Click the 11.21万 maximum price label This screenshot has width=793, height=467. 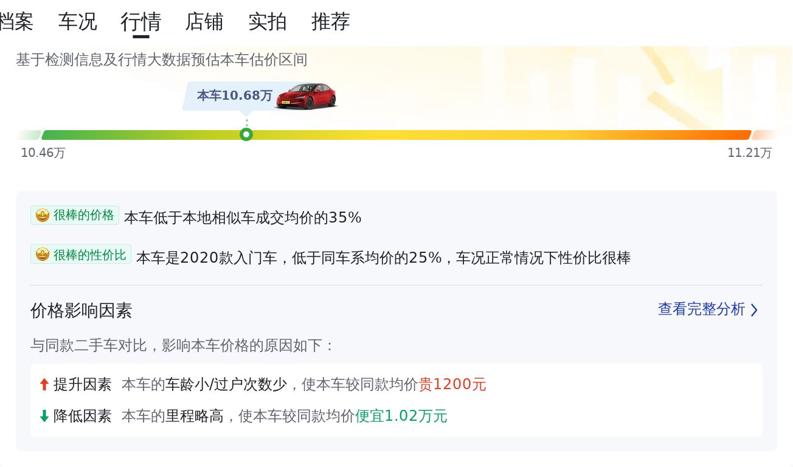[749, 153]
